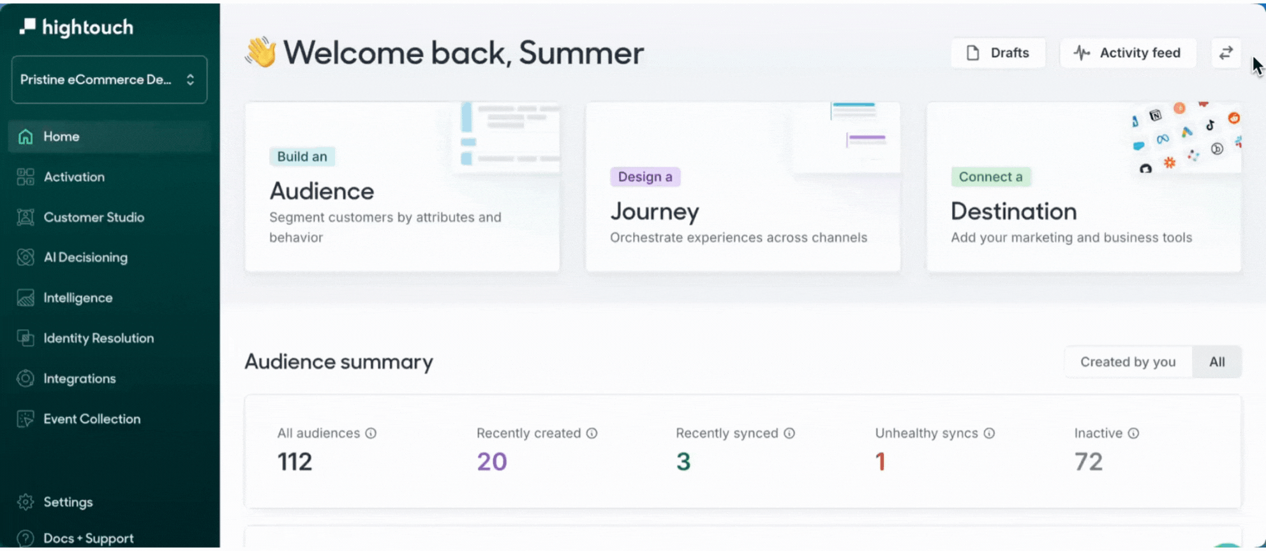Click the Build an Audience card

[402, 187]
